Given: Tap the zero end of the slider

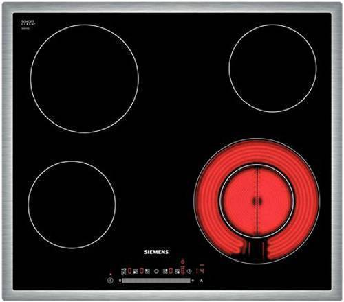Looking at the screenshot, I should [x=120, y=281].
